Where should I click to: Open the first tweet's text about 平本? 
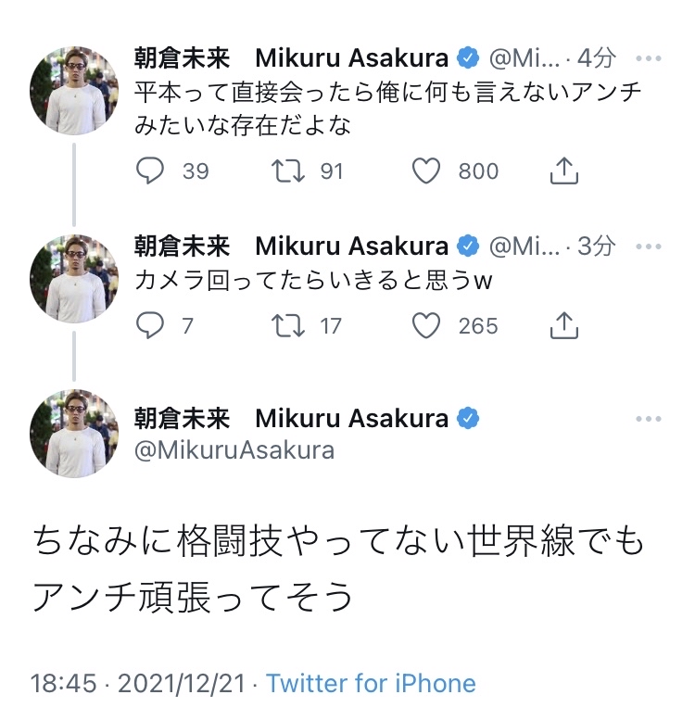click(387, 109)
